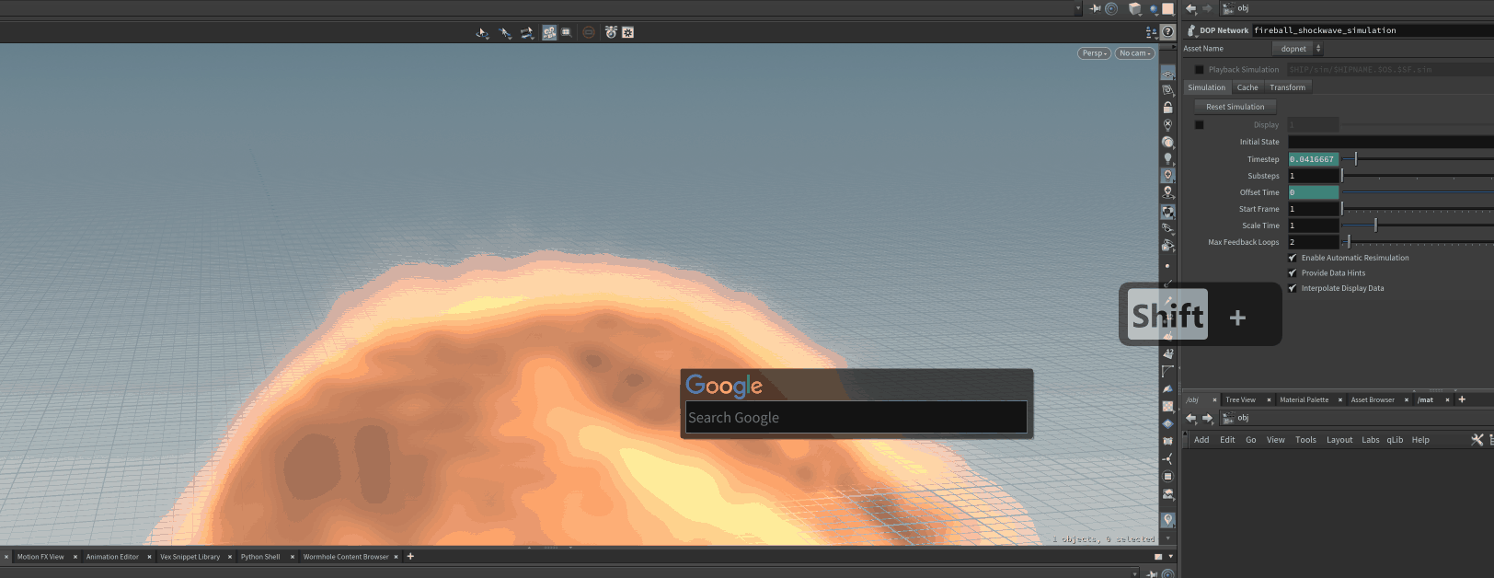The image size is (1494, 578).
Task: Uncheck Interpolate Display Data
Action: (x=1292, y=288)
